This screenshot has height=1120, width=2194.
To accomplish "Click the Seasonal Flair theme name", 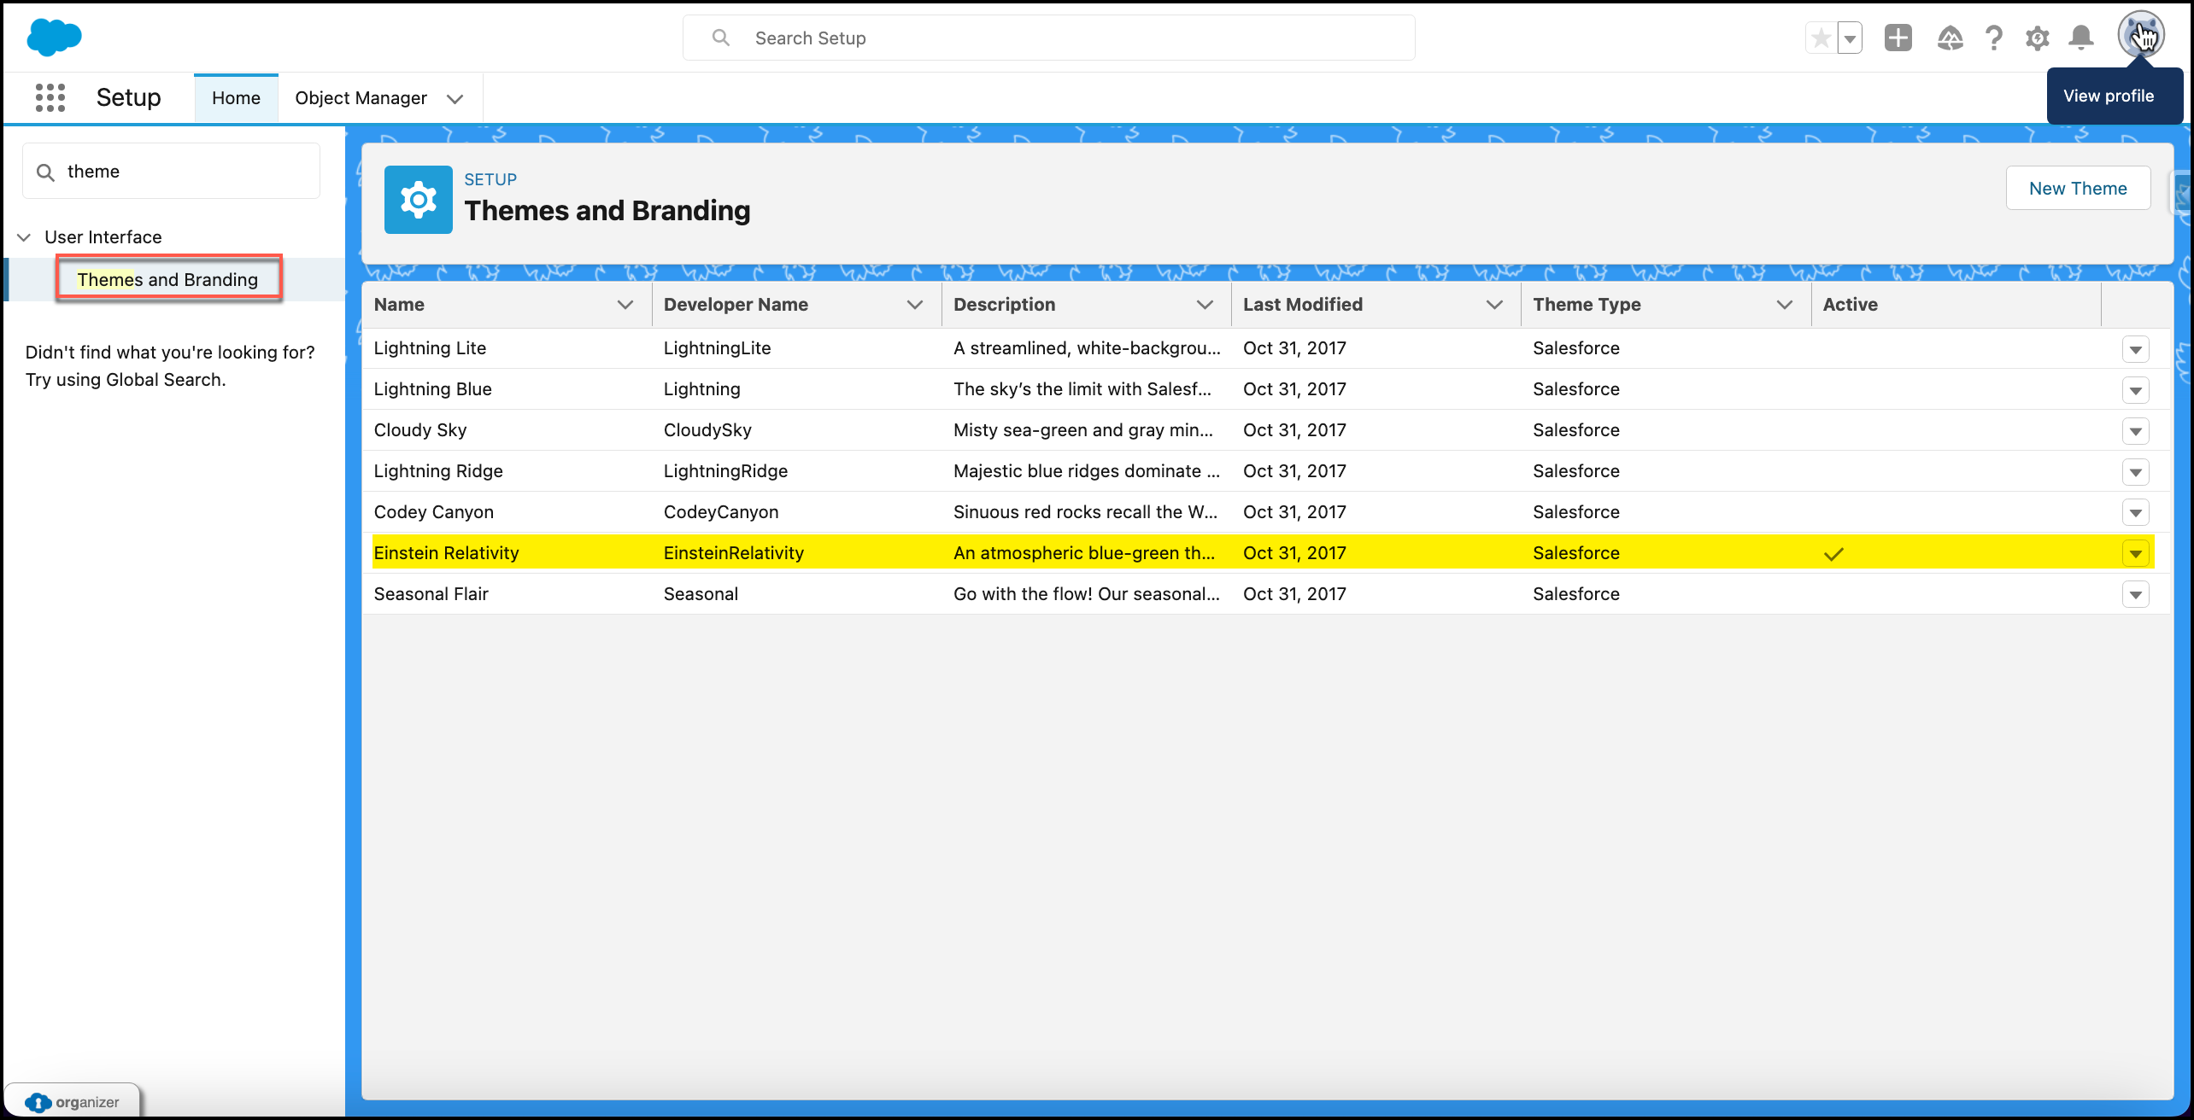I will tap(431, 594).
